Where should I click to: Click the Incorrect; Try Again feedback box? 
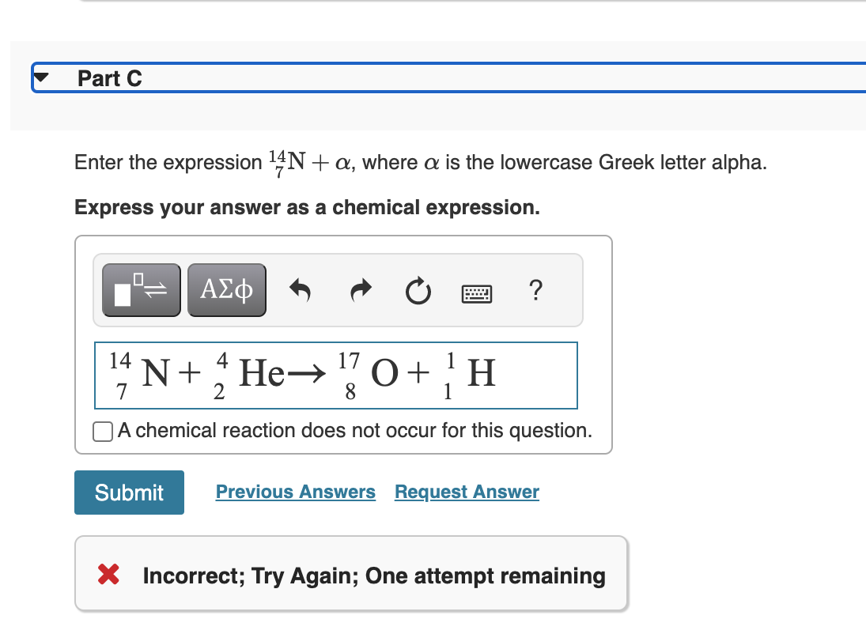click(351, 576)
